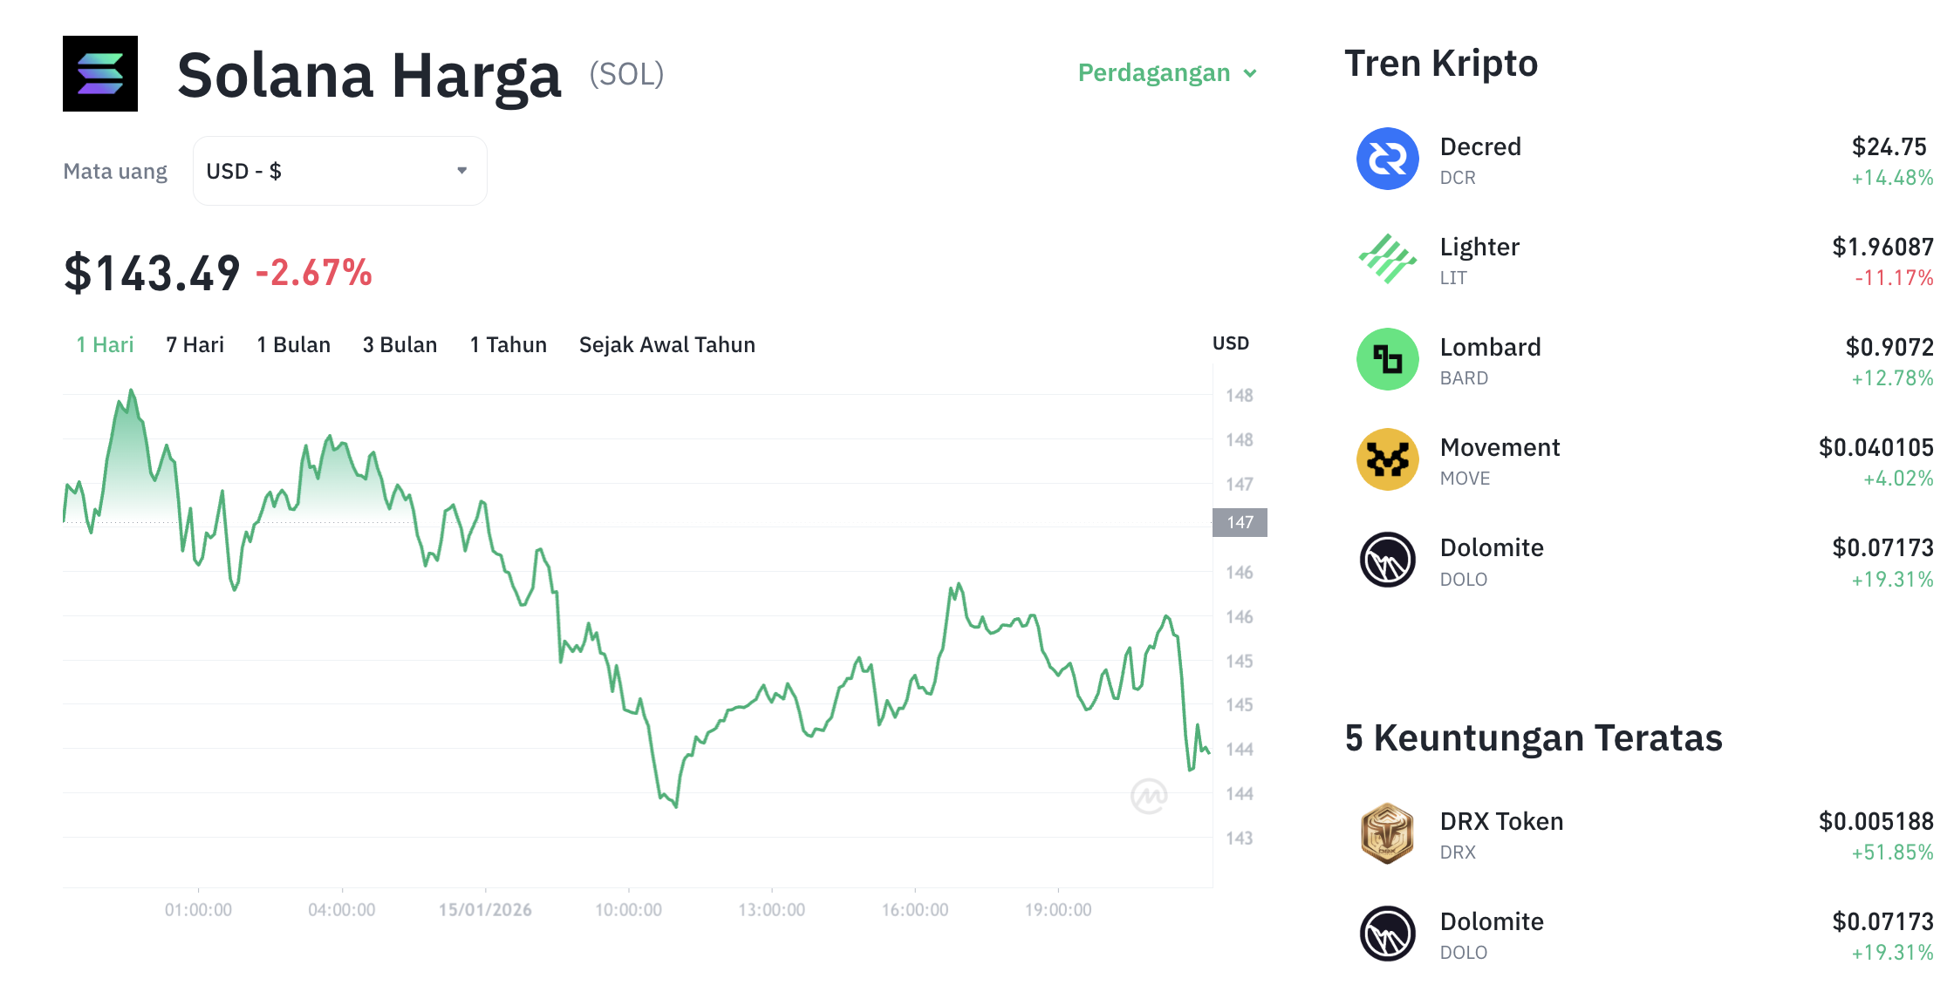
Task: Open the Perdagangan dropdown
Action: pyautogui.click(x=1166, y=73)
